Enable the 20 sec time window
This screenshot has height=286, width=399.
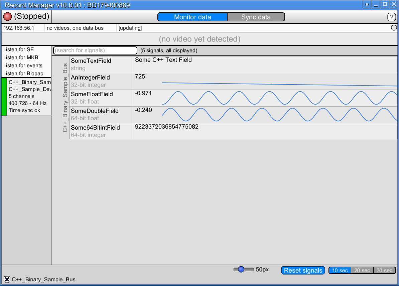click(x=362, y=270)
